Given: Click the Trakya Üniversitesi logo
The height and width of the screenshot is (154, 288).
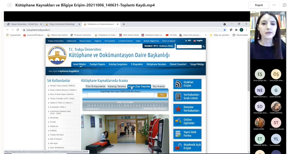Looking at the screenshot, I should point(57,55).
